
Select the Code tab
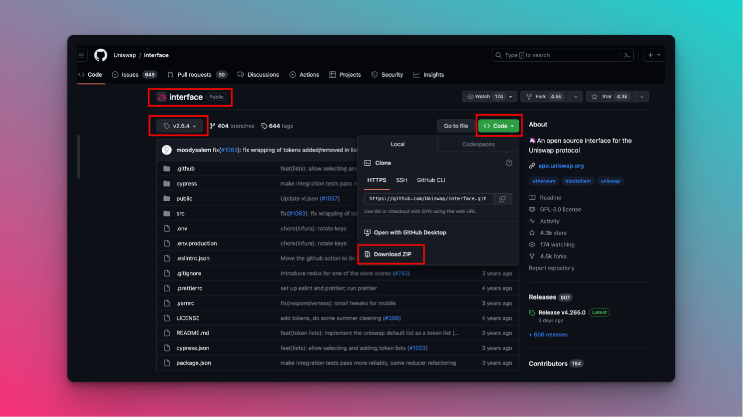90,75
